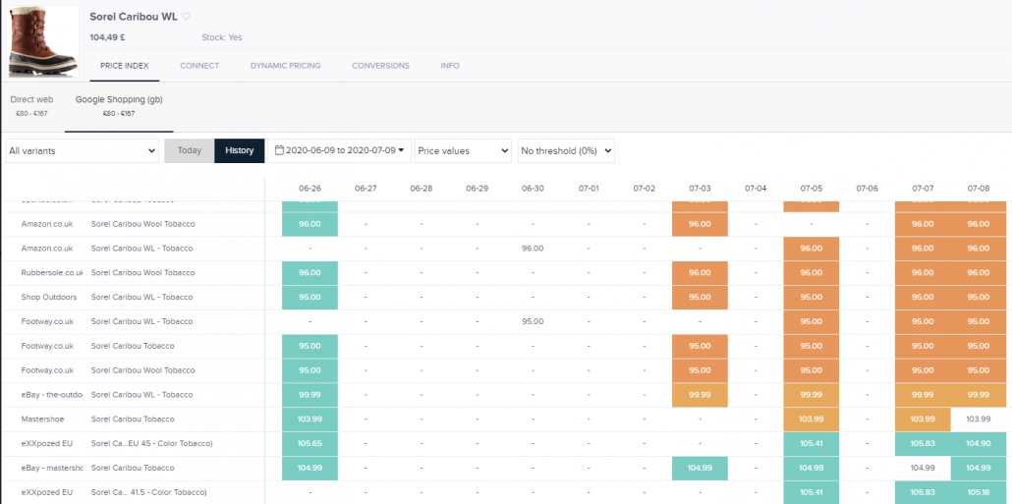Select the Direct web source tab
The height and width of the screenshot is (504, 1012).
[31, 106]
